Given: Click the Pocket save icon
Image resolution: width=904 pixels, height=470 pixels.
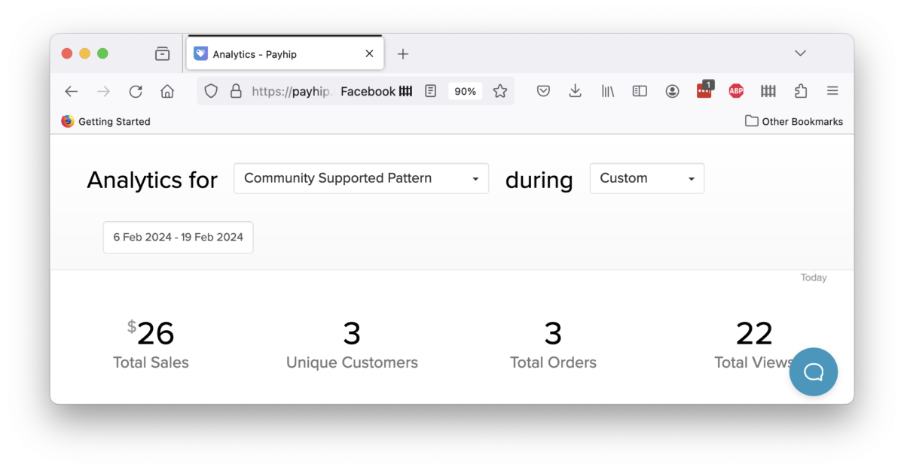Looking at the screenshot, I should pos(543,91).
